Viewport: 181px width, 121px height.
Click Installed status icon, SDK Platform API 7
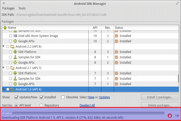117,73
